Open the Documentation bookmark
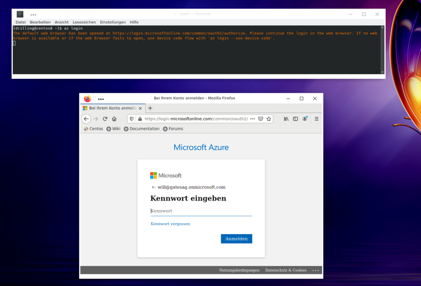 pos(141,129)
